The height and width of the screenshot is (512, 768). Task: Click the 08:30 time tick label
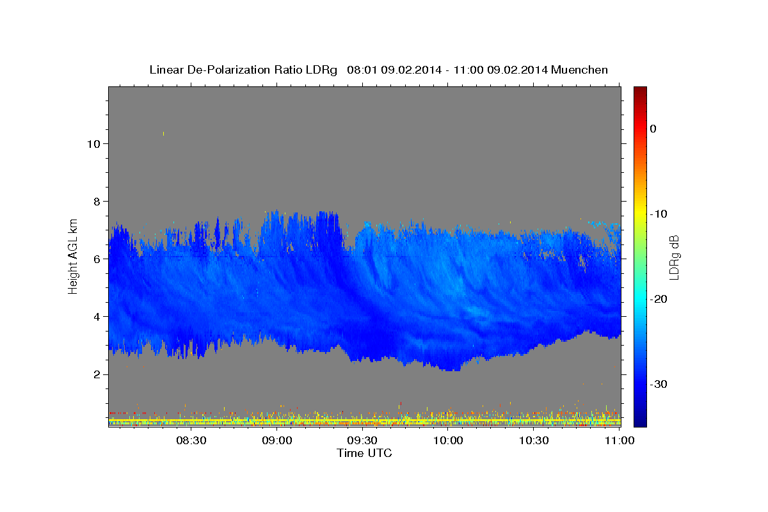(191, 440)
